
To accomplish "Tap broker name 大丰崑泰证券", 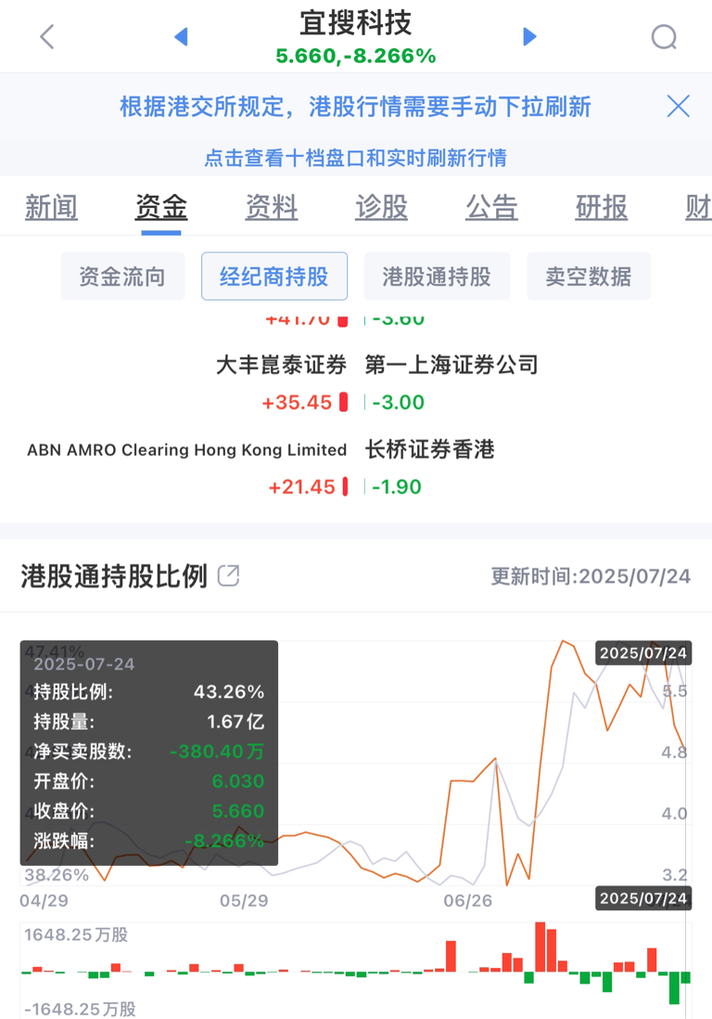I will point(281,365).
